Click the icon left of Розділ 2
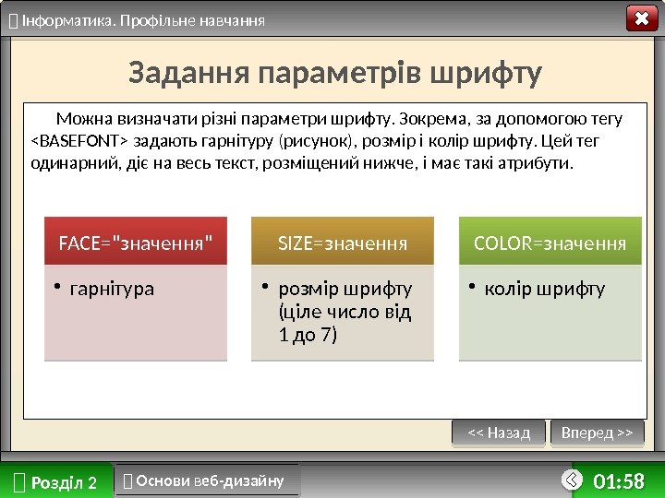The height and width of the screenshot is (498, 665). click(19, 482)
